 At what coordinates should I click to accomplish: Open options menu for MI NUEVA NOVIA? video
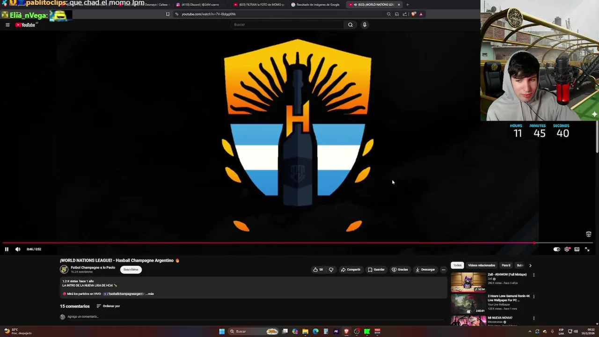533,318
